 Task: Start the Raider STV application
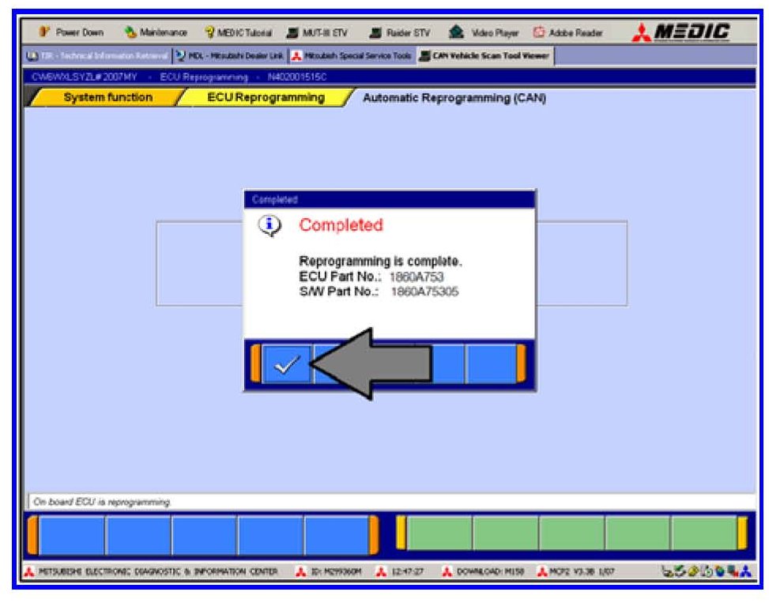click(402, 32)
